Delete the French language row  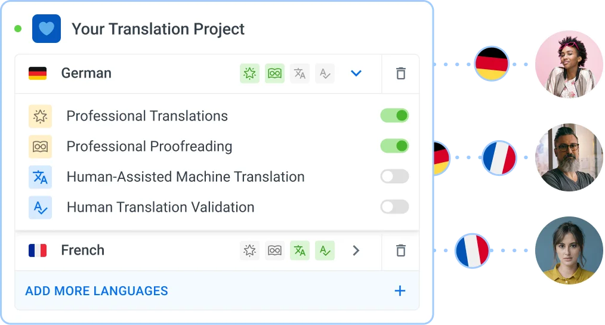coord(401,250)
